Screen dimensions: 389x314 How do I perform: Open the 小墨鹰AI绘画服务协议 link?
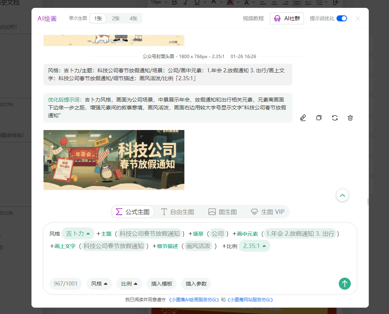[x=194, y=300]
